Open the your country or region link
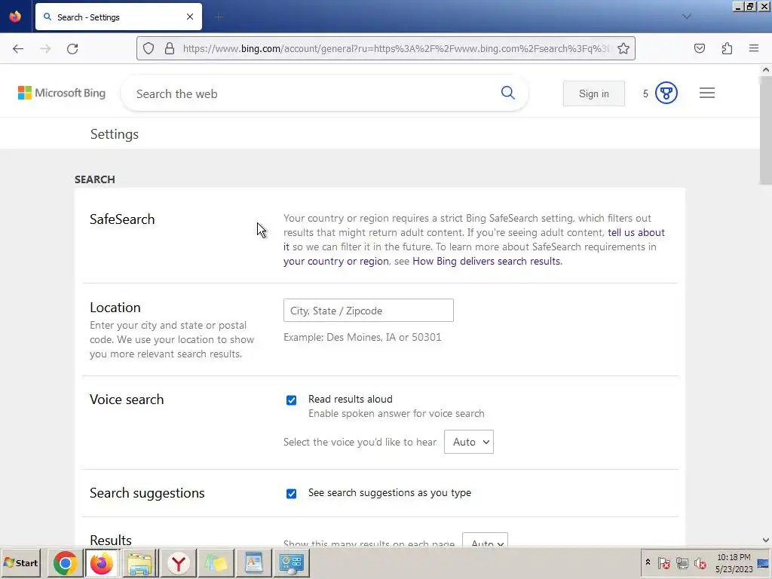This screenshot has height=579, width=772. (x=336, y=261)
